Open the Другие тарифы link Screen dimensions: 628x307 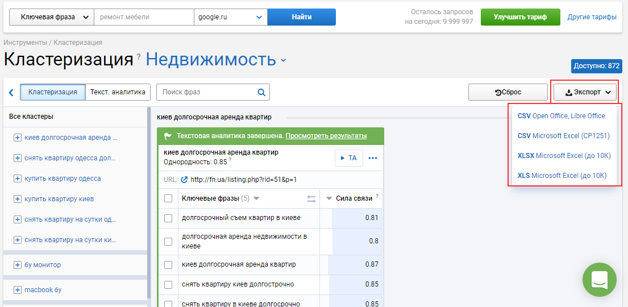592,17
